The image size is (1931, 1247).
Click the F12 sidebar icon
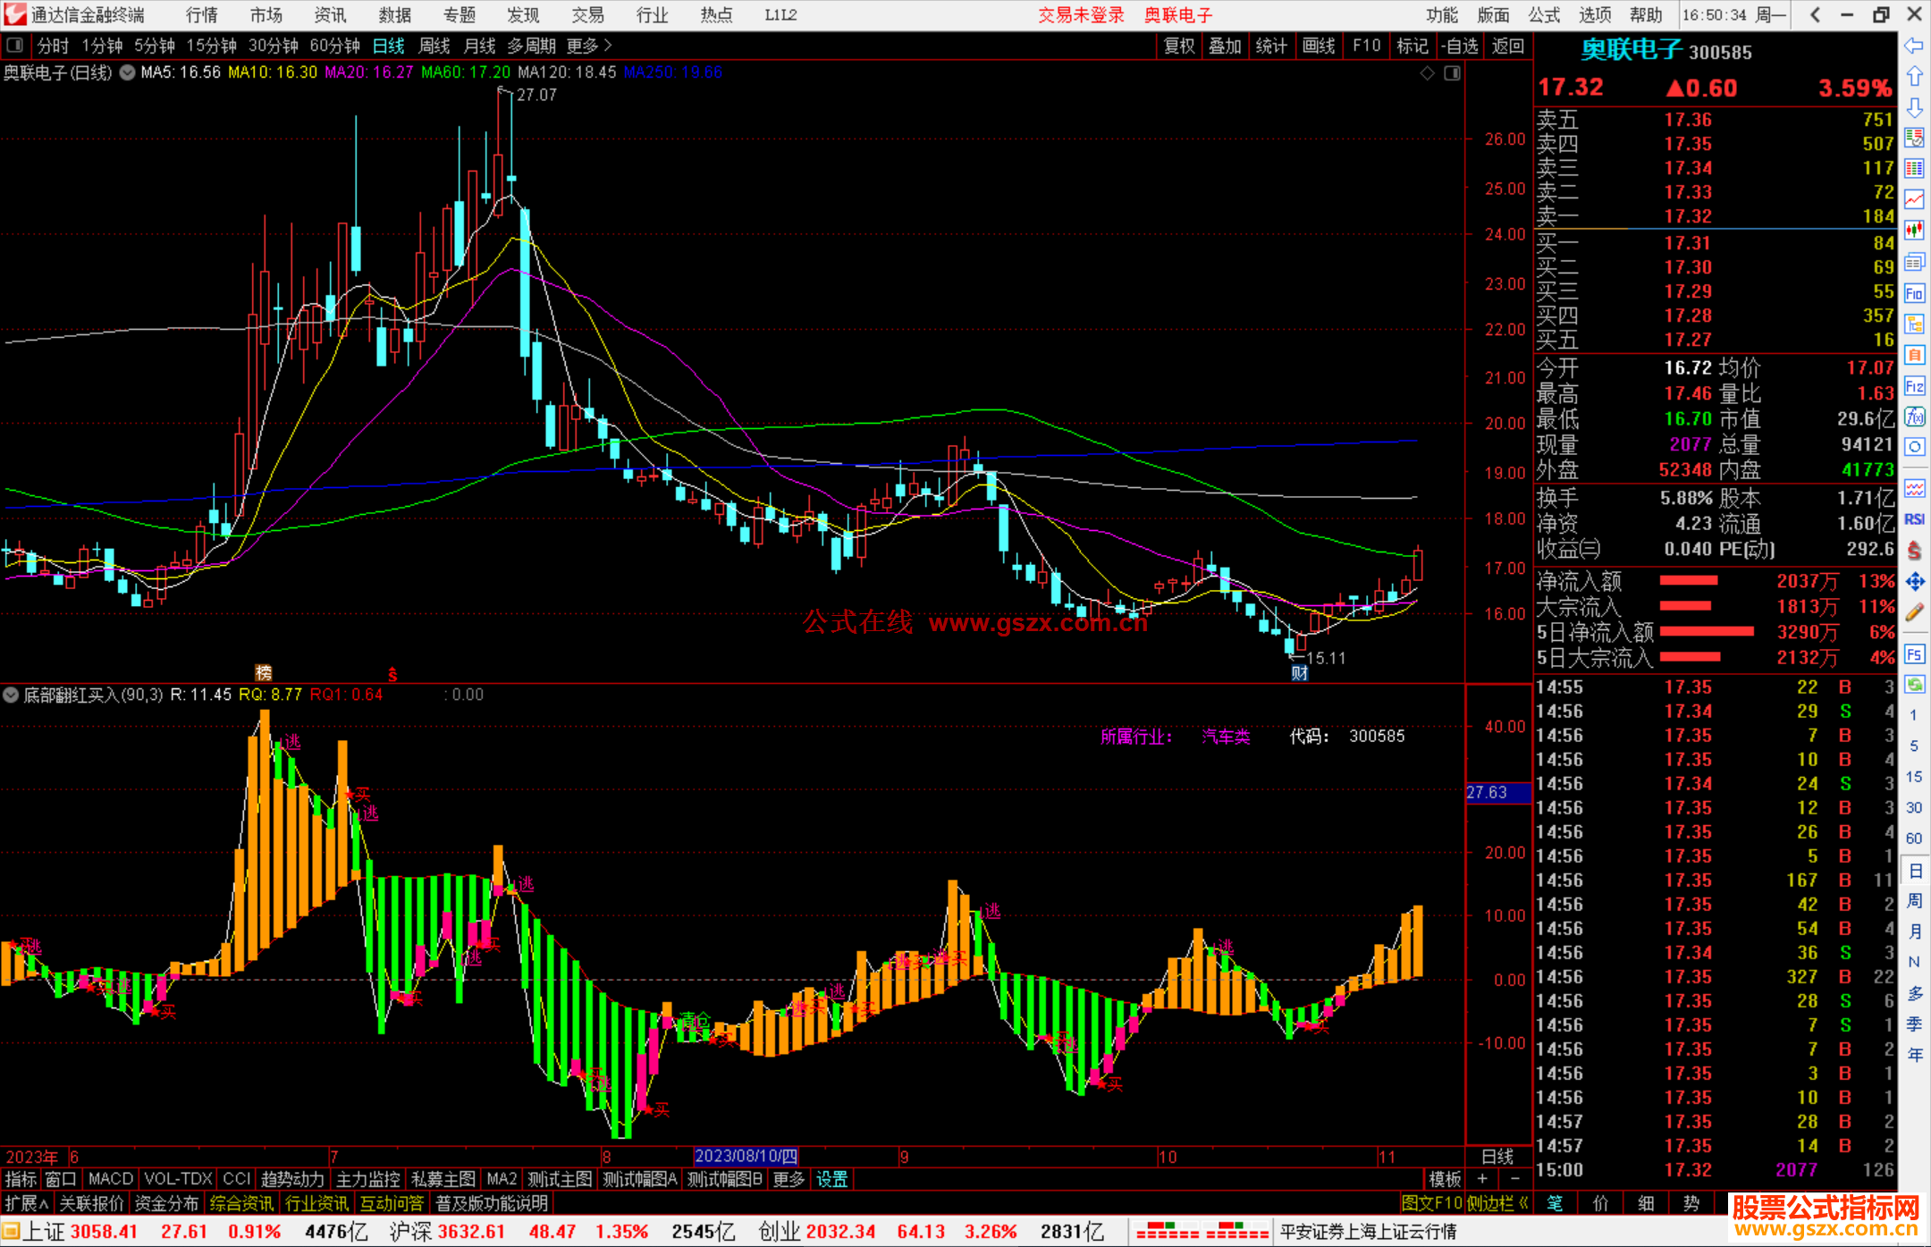(1914, 386)
